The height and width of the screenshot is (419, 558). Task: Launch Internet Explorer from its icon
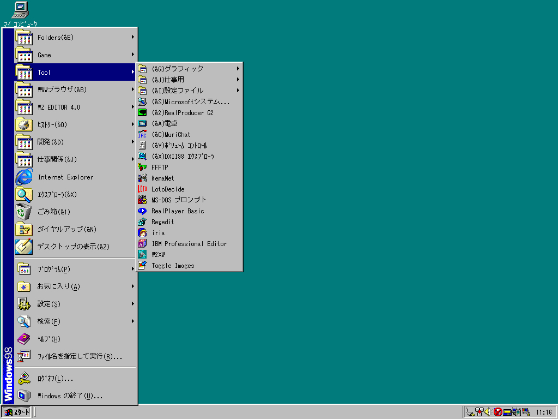tap(24, 177)
